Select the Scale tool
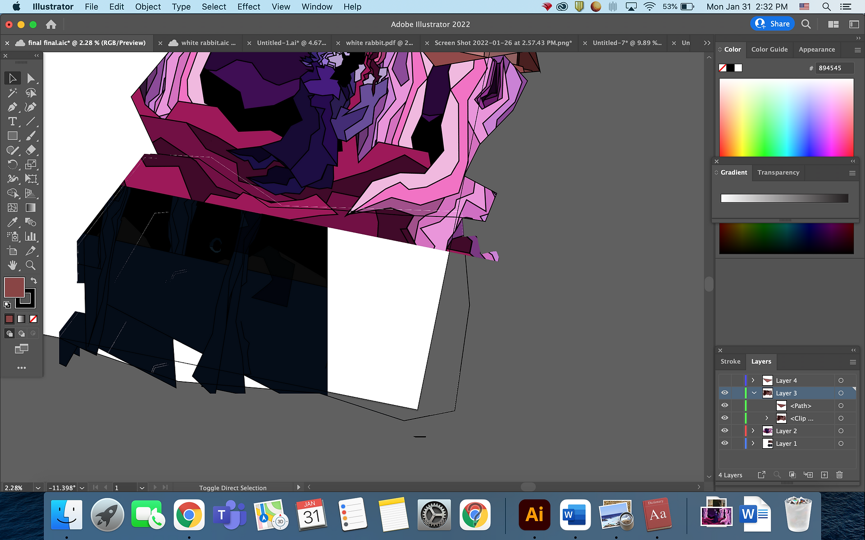The width and height of the screenshot is (865, 540). 31,165
